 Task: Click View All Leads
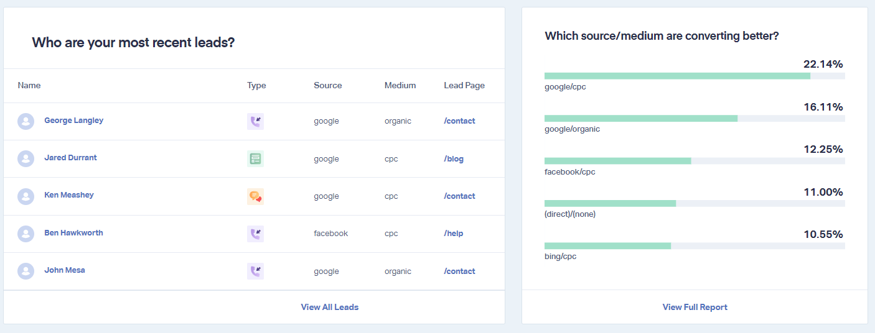click(x=330, y=307)
